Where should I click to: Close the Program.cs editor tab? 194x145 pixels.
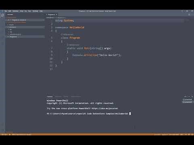(x=57, y=14)
